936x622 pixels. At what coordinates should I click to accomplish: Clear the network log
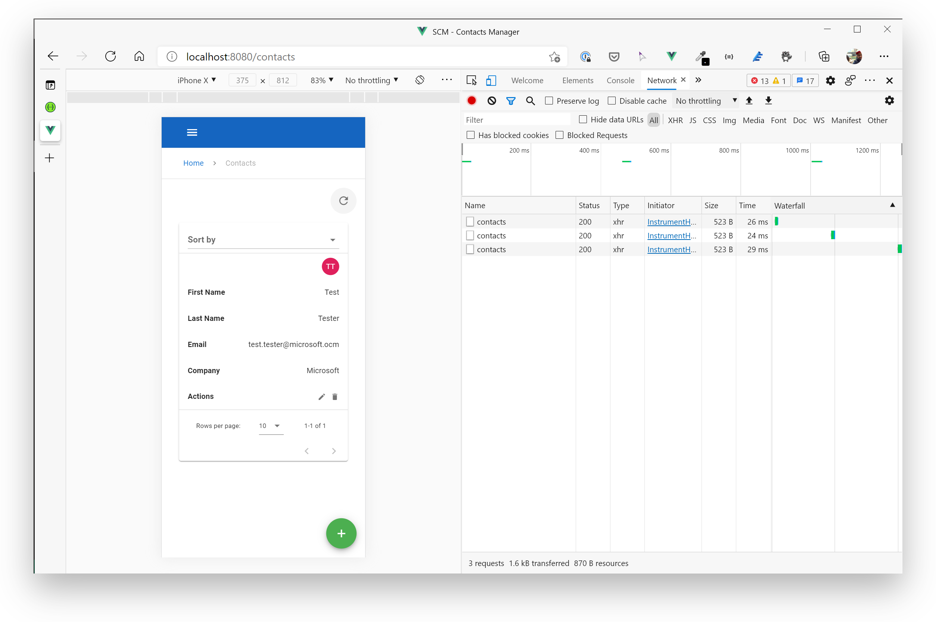(491, 101)
